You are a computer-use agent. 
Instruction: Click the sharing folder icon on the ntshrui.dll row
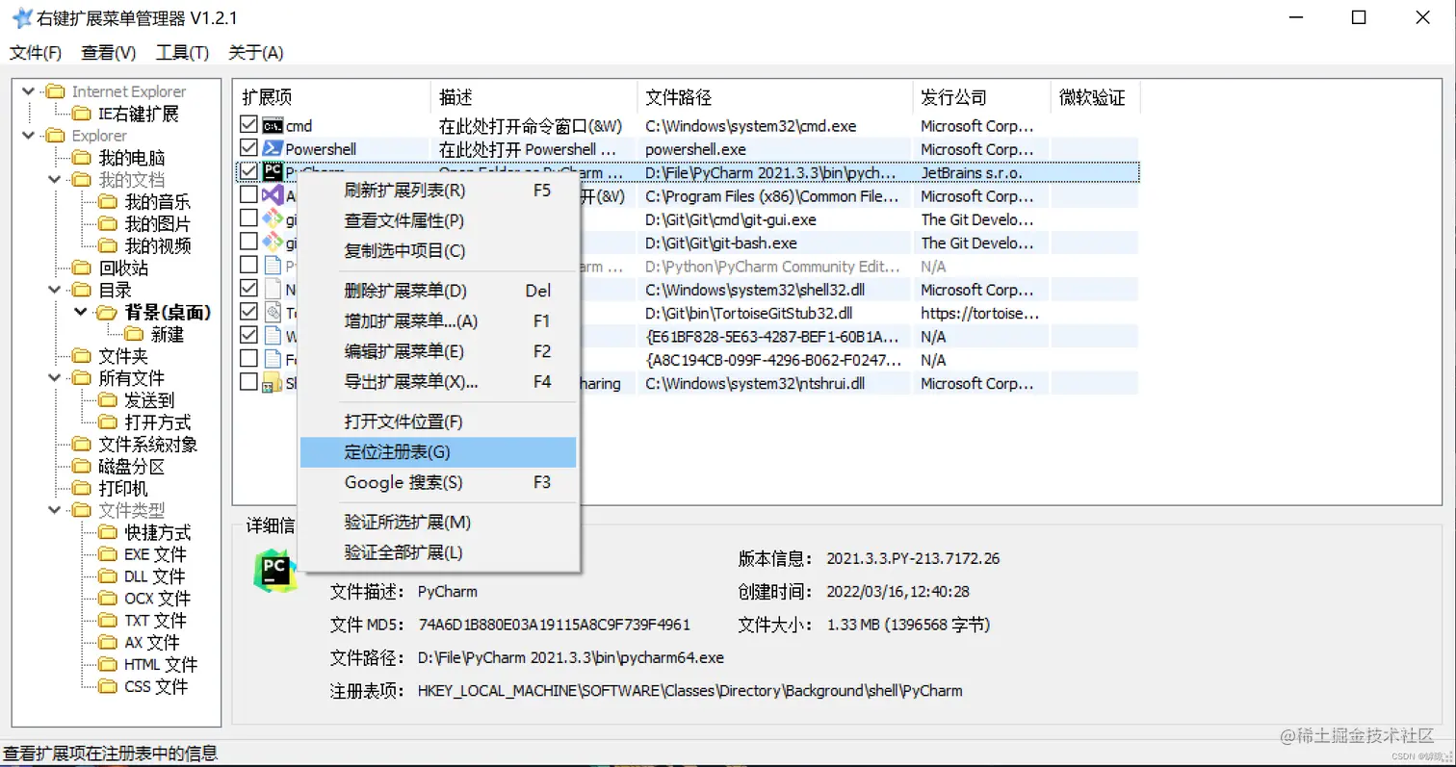(273, 383)
